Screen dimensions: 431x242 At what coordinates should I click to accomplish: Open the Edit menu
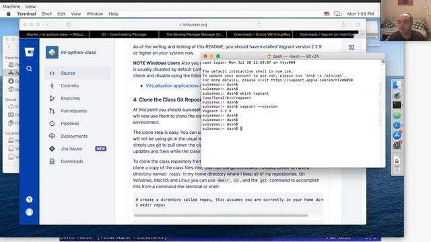tap(61, 13)
